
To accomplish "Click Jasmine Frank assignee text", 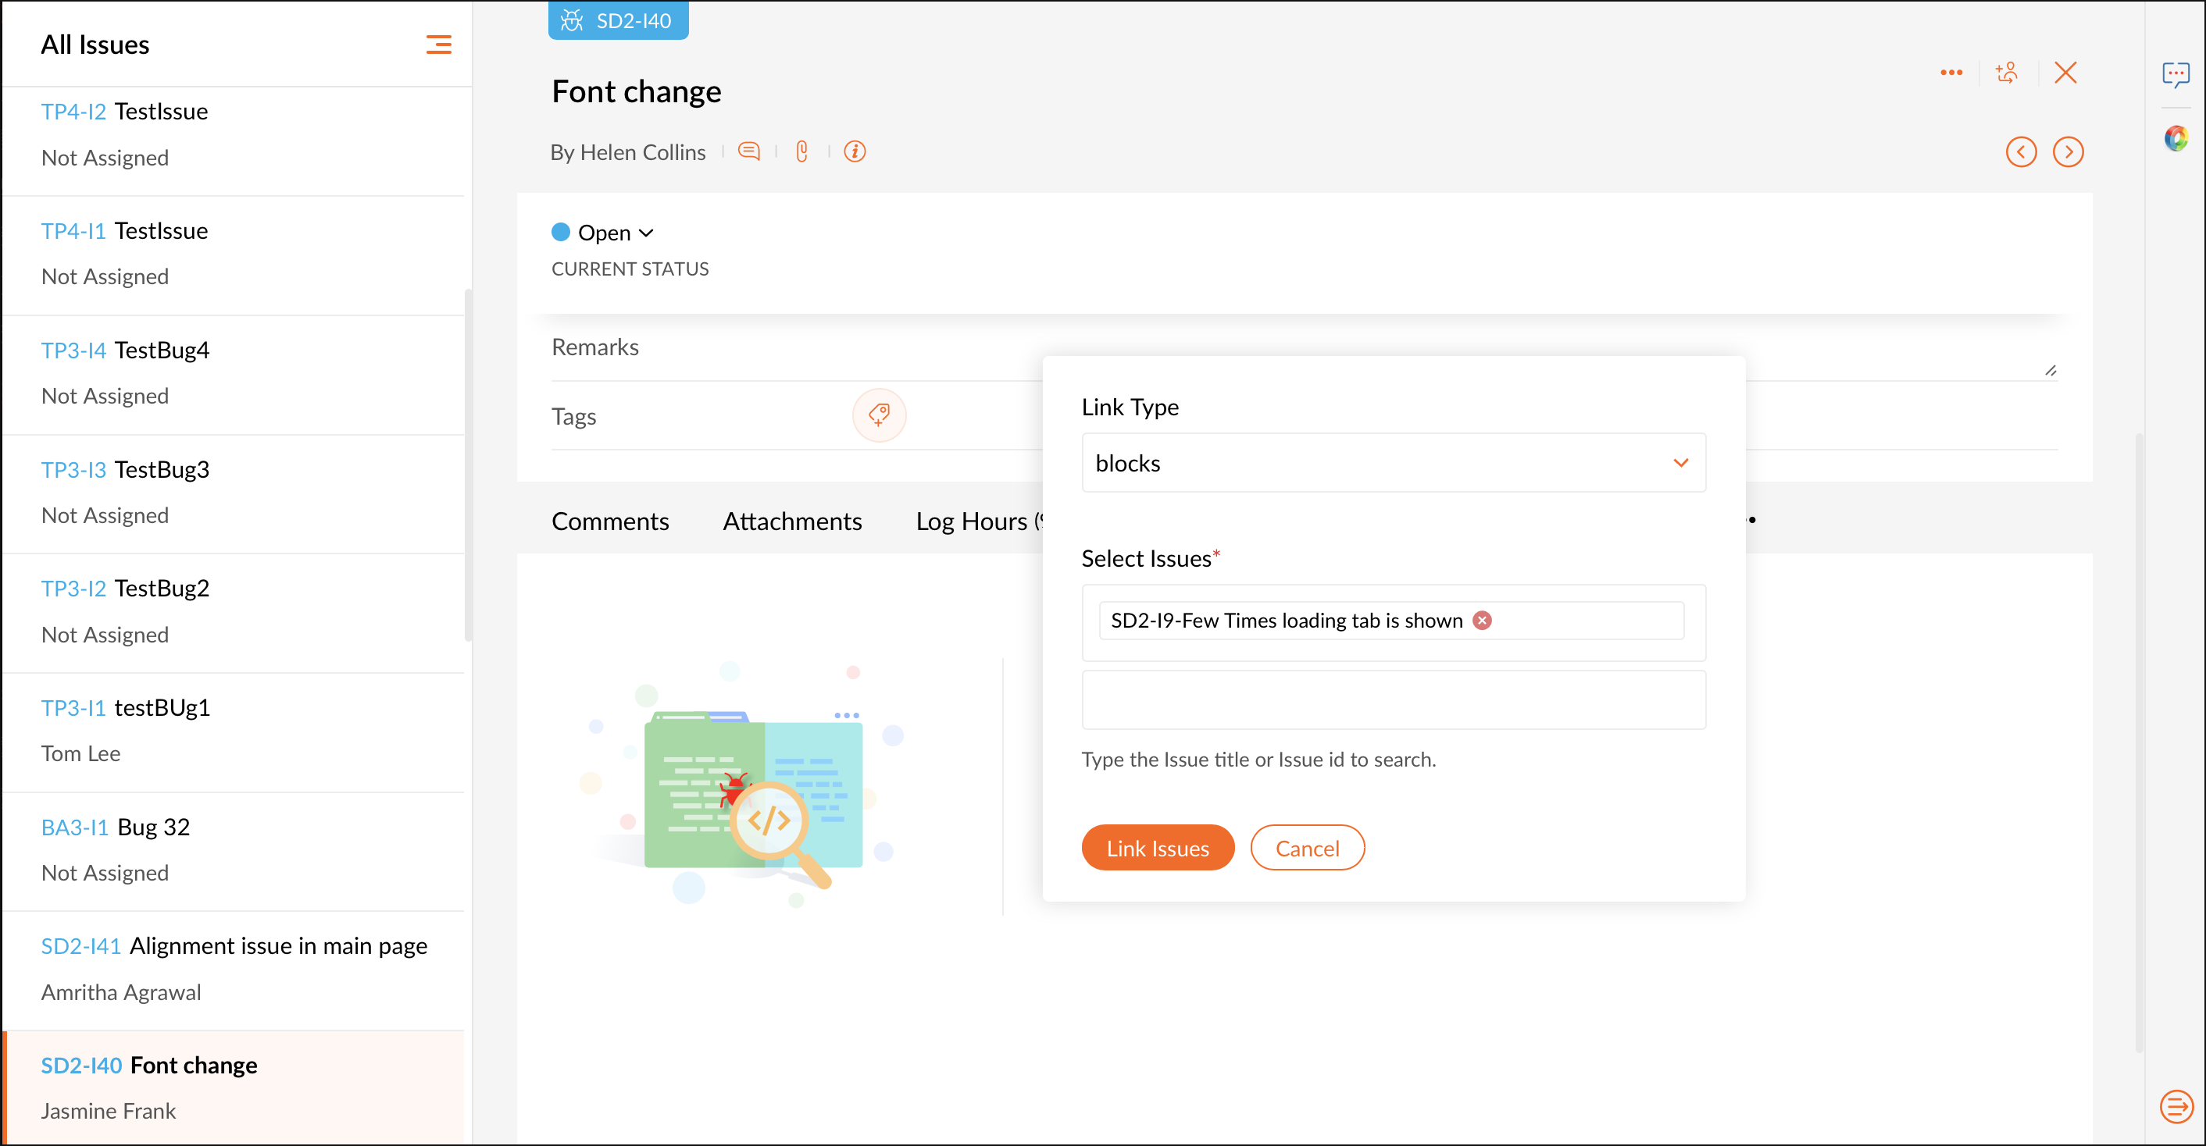I will [108, 1111].
